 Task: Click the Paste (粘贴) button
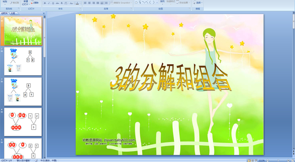coord(5,2)
